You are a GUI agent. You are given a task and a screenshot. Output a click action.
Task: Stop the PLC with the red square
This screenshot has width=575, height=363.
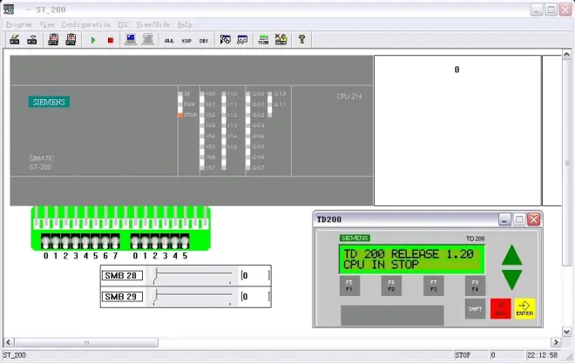pyautogui.click(x=111, y=40)
